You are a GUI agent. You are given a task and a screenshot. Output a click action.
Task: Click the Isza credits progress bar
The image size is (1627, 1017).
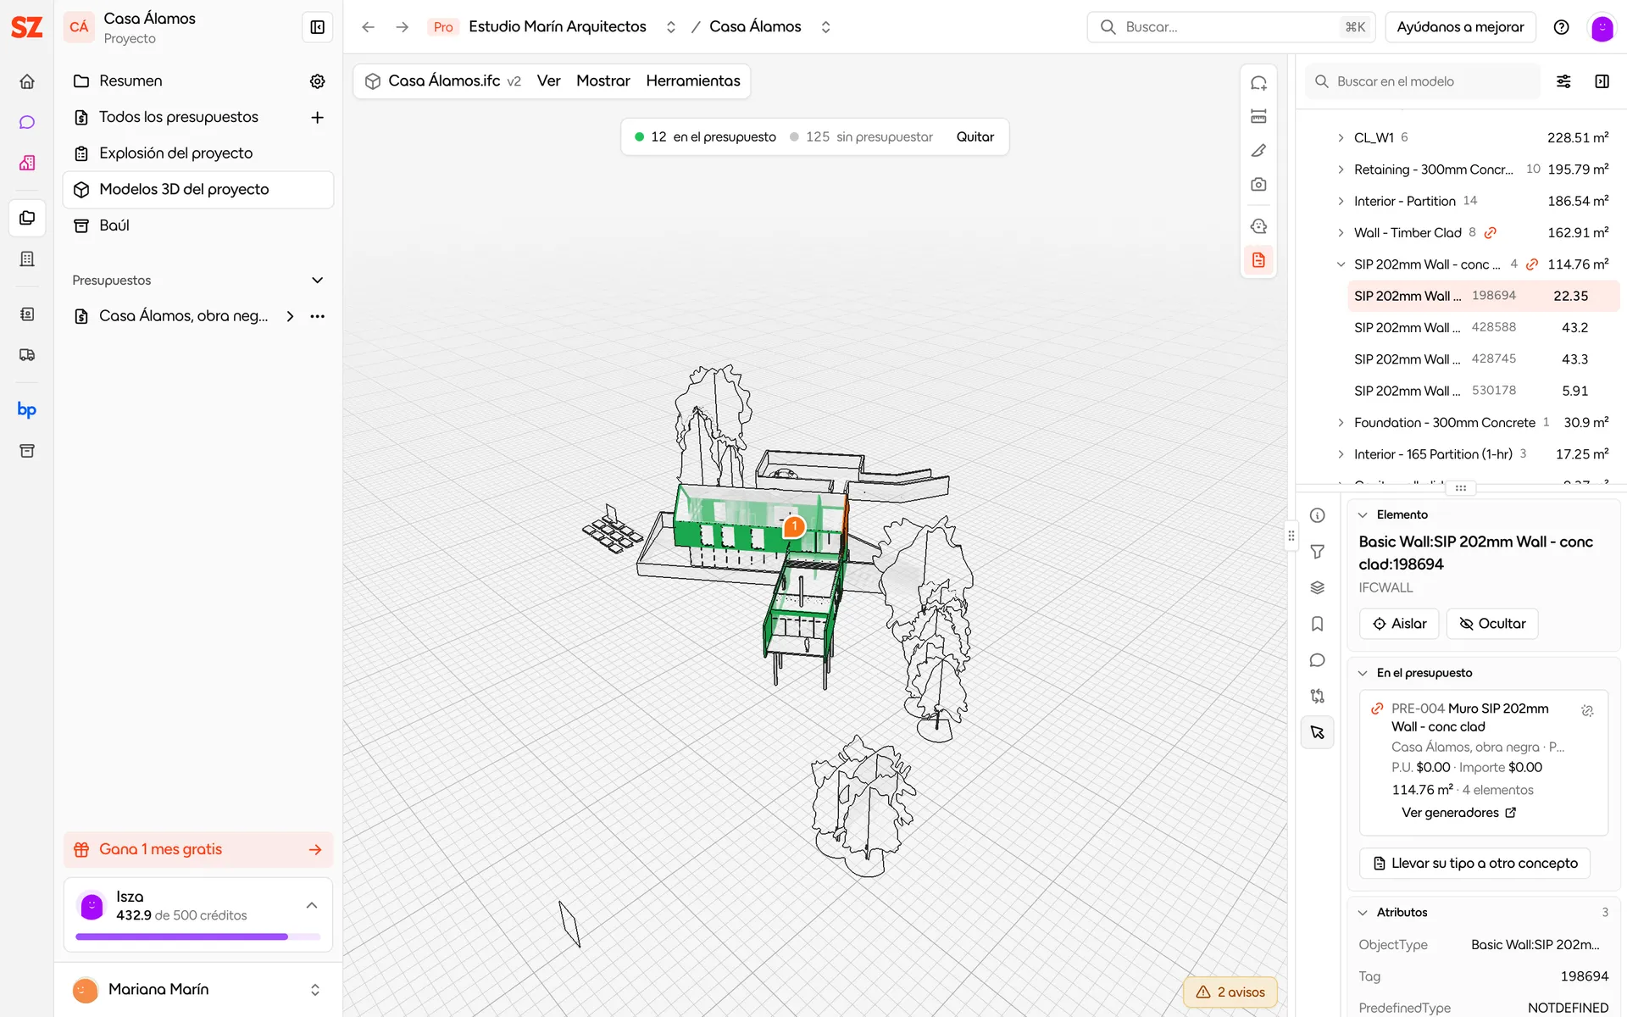(197, 936)
